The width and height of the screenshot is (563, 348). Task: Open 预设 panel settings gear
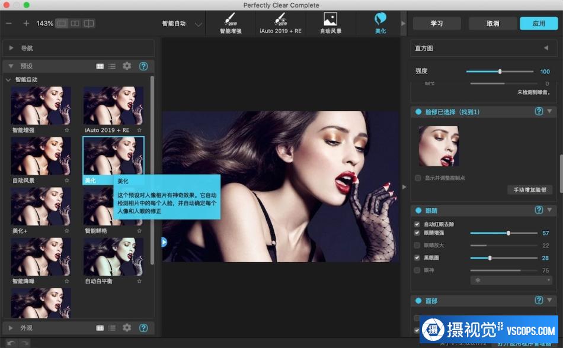[x=127, y=66]
